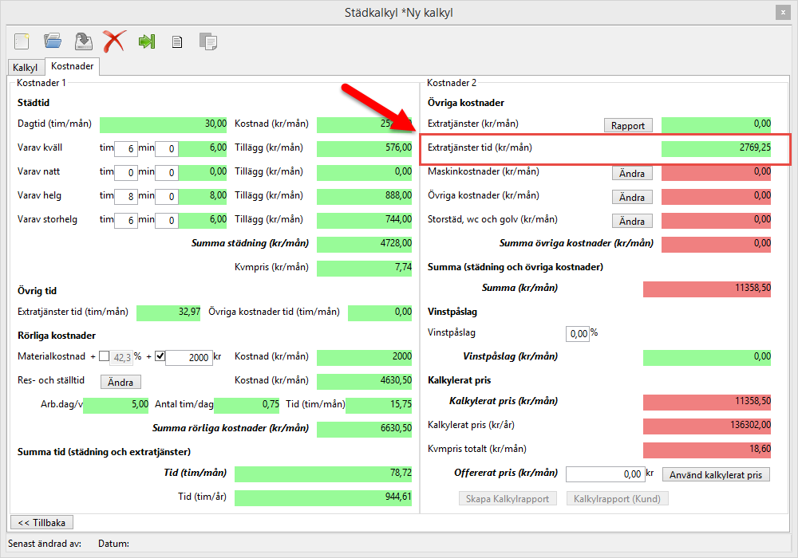The width and height of the screenshot is (798, 558).
Task: Click the green arrow export icon
Action: (x=146, y=41)
